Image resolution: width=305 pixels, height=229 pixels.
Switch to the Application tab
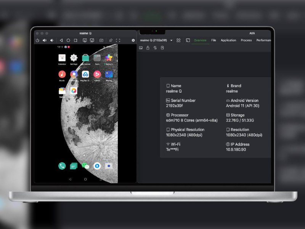228,40
